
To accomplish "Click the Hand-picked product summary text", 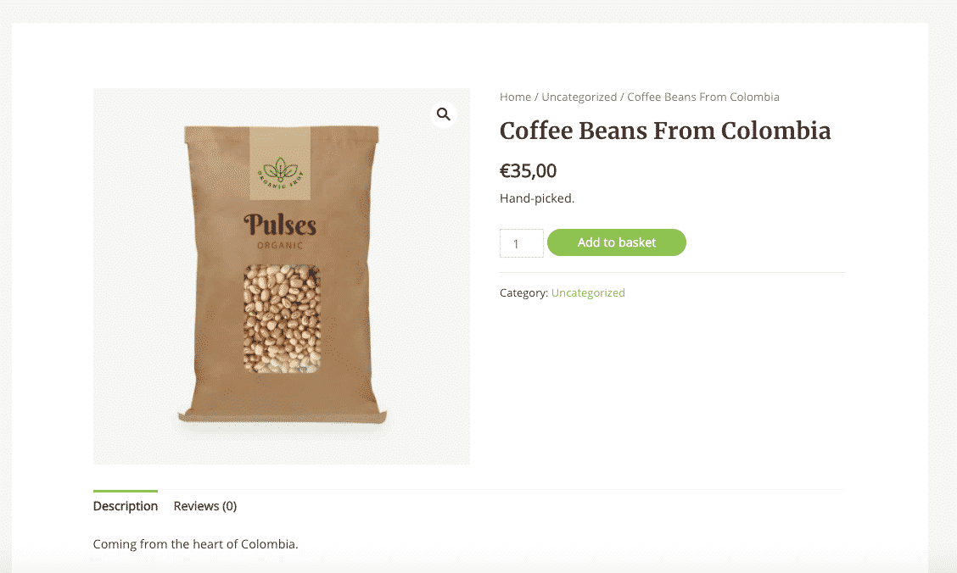I will click(x=535, y=197).
